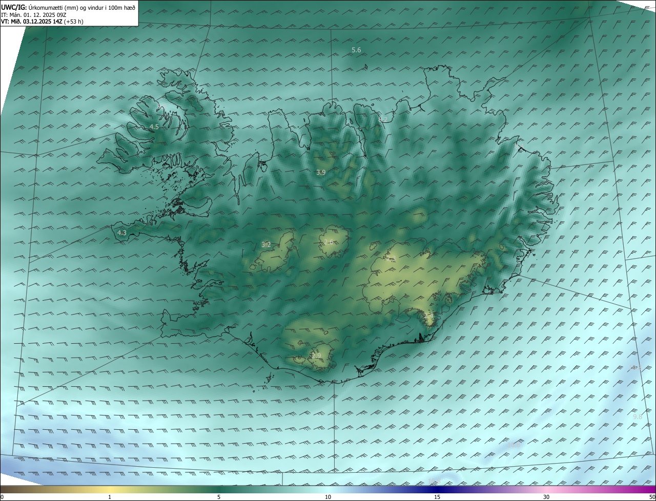The width and height of the screenshot is (656, 501).
Task: Click the initialization time 'IT: Mán. 01. 12. 2025 09Z'
Action: [x=33, y=15]
